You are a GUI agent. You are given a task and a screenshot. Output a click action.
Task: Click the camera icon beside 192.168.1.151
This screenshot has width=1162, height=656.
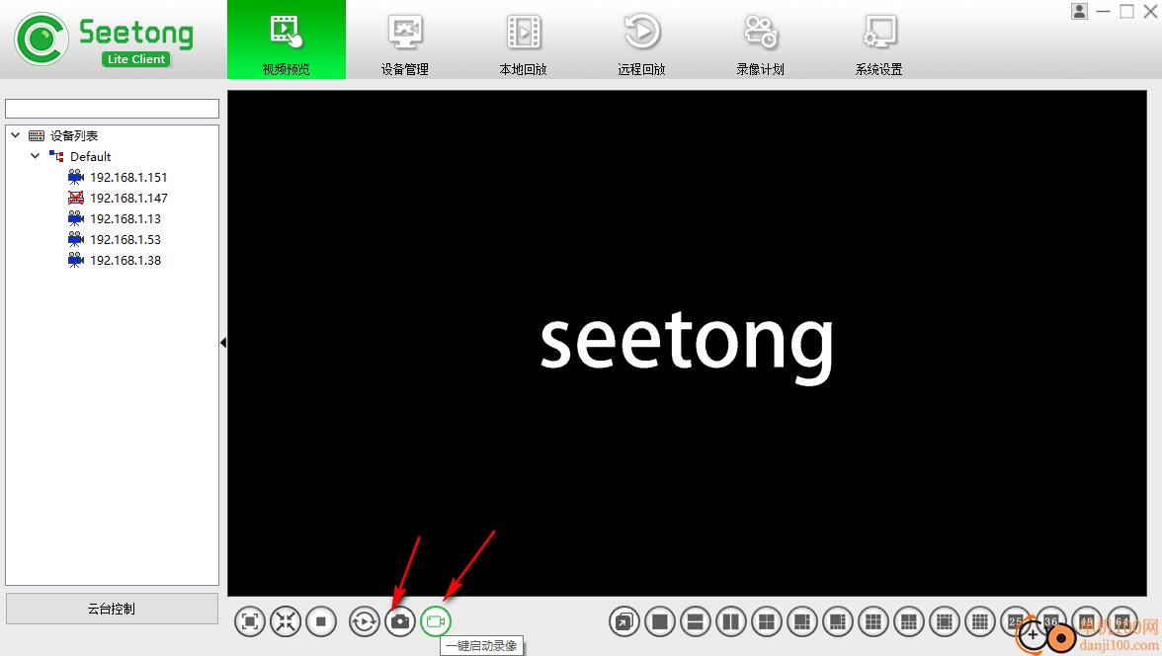coord(75,177)
